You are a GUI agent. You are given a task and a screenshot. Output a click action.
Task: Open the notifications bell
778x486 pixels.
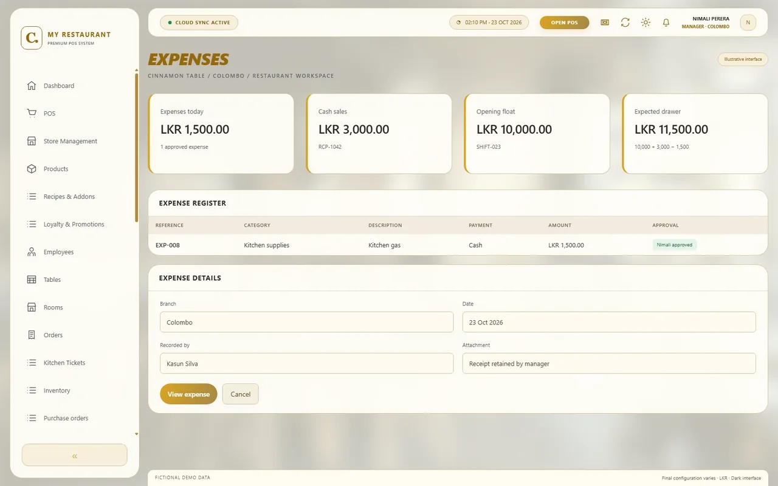coord(666,22)
